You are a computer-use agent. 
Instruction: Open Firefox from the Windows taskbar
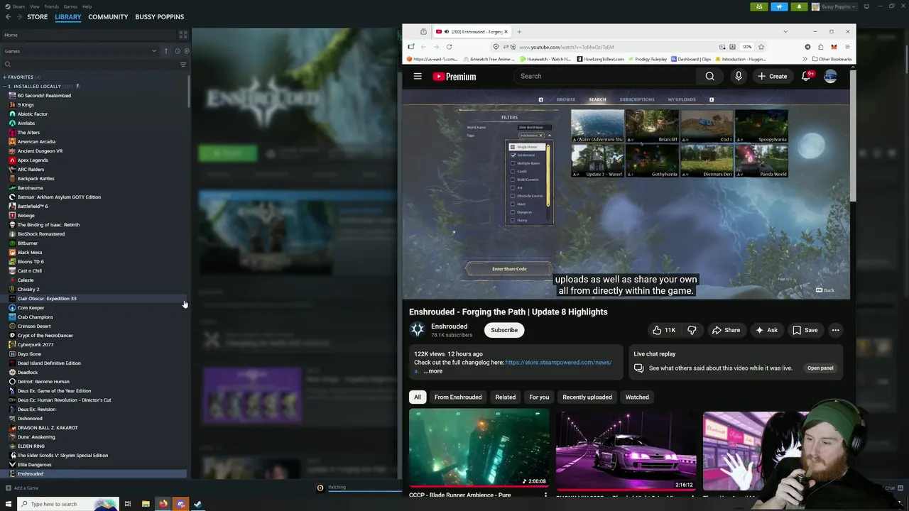[x=163, y=504]
